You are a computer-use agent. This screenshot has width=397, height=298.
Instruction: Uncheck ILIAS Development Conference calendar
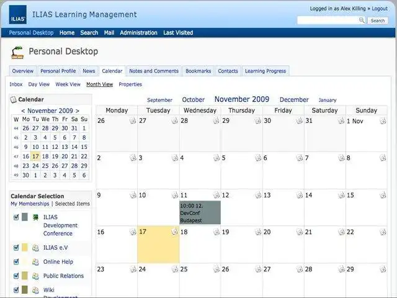[x=16, y=217]
